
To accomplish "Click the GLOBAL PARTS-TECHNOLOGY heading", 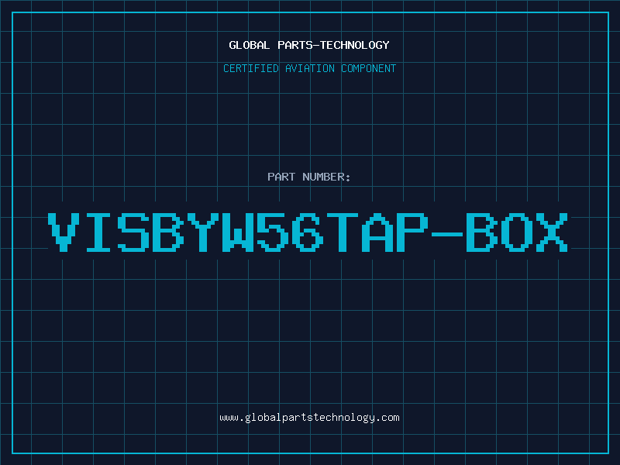I will pyautogui.click(x=309, y=45).
